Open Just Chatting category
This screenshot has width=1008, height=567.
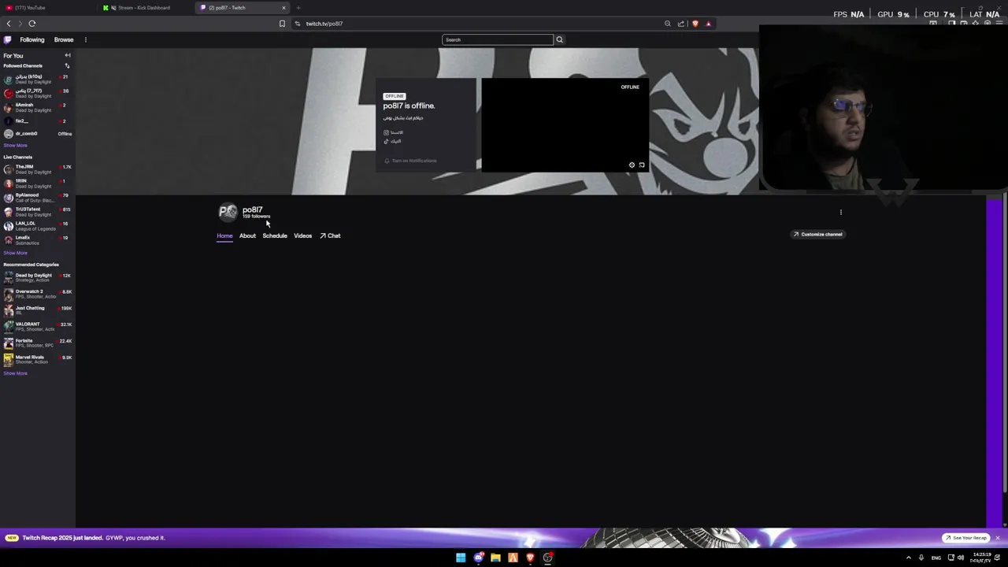click(37, 309)
